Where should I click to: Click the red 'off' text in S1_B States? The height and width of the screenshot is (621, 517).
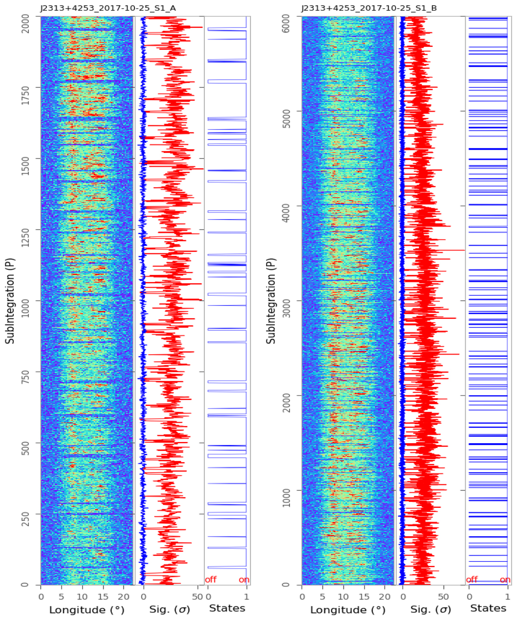[472, 580]
